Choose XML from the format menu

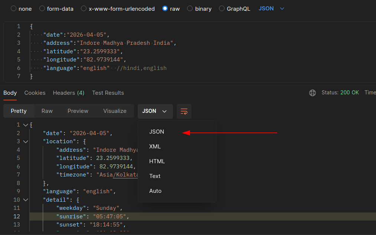click(x=155, y=147)
